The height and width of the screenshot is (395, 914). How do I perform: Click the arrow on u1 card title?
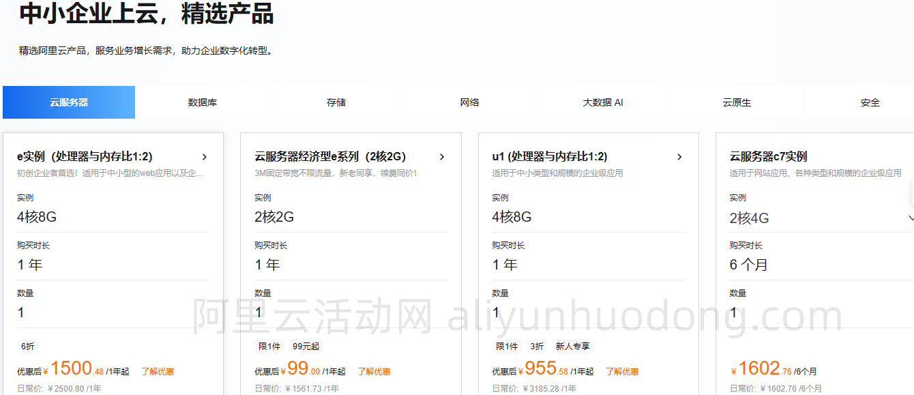(679, 157)
